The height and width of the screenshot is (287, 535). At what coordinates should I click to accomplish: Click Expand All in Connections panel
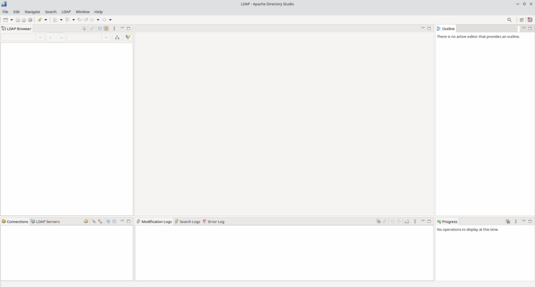(108, 222)
